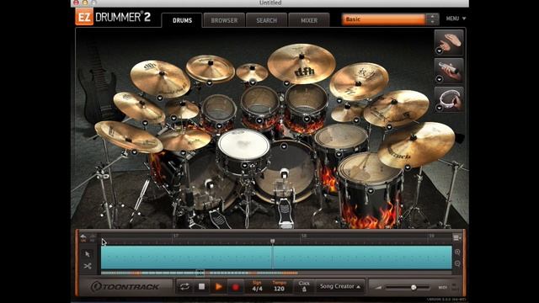The image size is (539, 303).
Task: Open the snare drum dropdown arrow
Action: [244, 166]
